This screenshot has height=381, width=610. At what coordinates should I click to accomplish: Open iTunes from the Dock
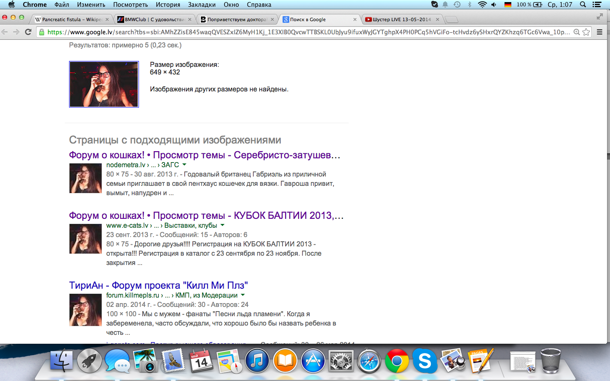[257, 361]
